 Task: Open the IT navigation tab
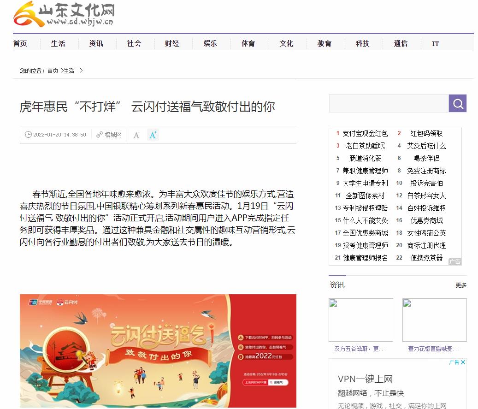[x=435, y=44]
